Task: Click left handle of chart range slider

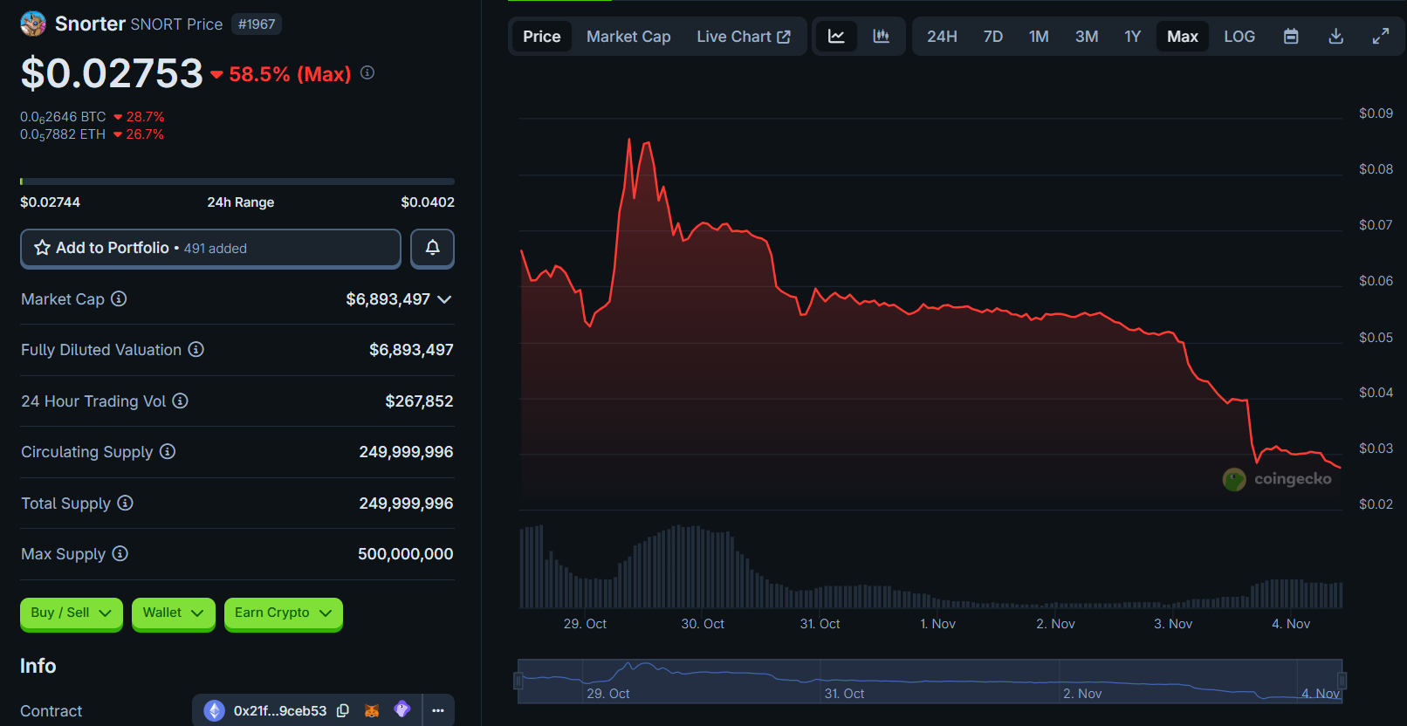Action: (518, 681)
